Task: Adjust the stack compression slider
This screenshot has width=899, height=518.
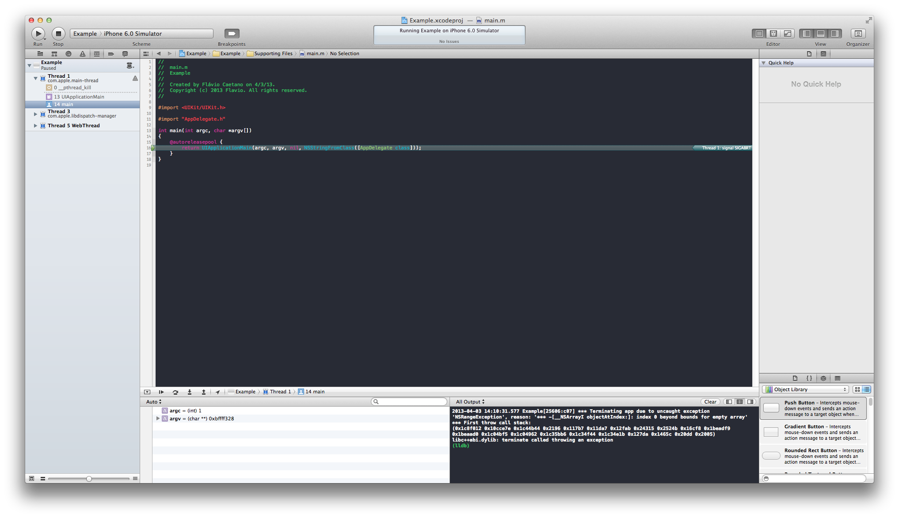Action: pyautogui.click(x=89, y=479)
